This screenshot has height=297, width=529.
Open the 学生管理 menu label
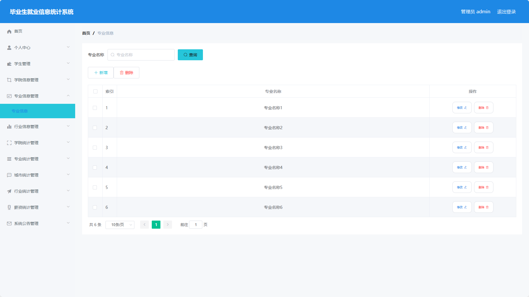click(22, 64)
